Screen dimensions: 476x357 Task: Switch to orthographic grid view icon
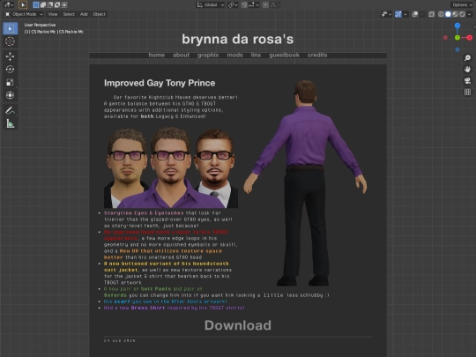coord(467,92)
